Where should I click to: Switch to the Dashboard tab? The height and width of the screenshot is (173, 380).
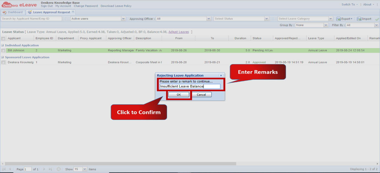pos(14,12)
